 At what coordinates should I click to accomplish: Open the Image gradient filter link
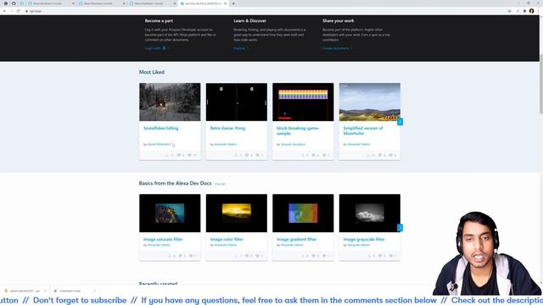(x=296, y=239)
